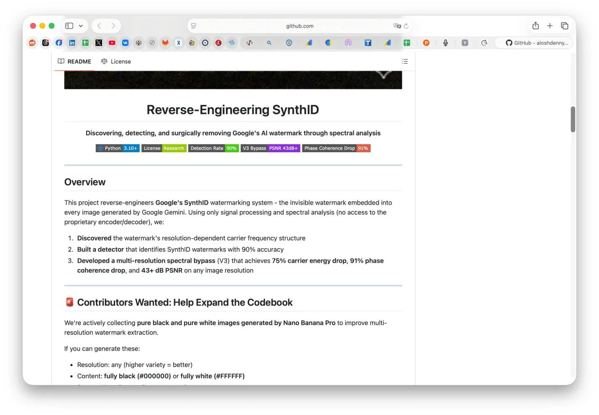The width and height of the screenshot is (599, 415).
Task: Switch to the License tab
Action: pyautogui.click(x=116, y=61)
